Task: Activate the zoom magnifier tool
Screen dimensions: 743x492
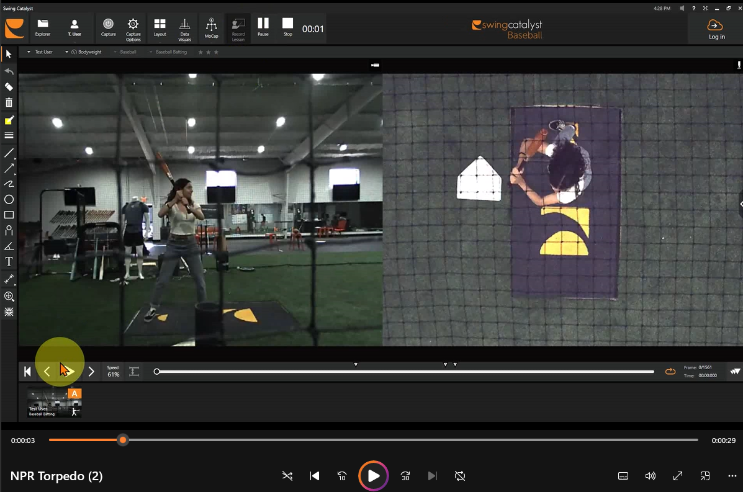Action: pos(9,297)
